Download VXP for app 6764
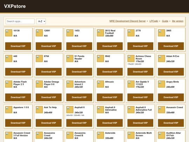This screenshot has width=189, height=142. coord(49,72)
